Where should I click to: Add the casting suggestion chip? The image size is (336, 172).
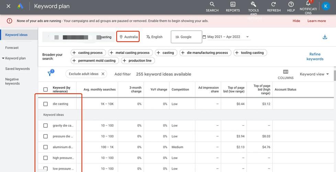pos(166,53)
